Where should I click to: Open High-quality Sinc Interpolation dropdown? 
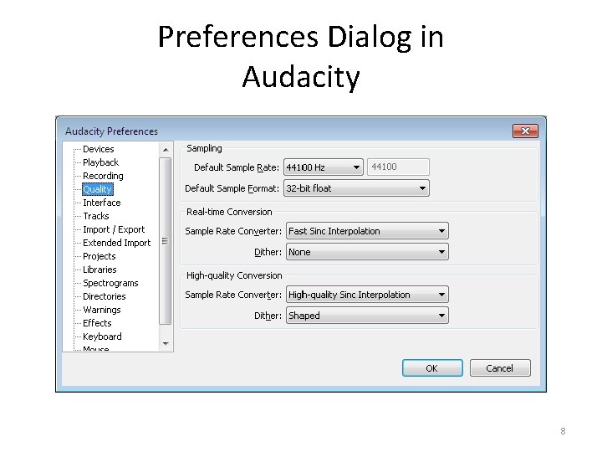[367, 295]
